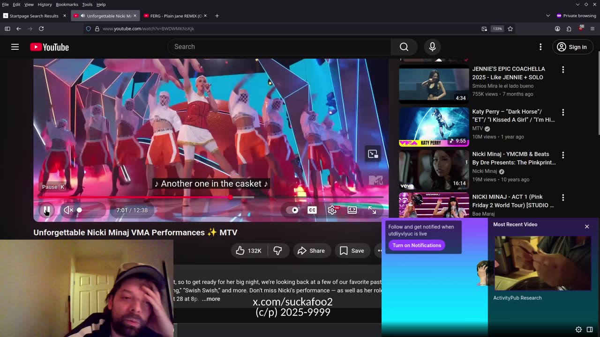Open options for Katy Perry Dark Horse video
Viewport: 600px width, 337px height.
tap(563, 112)
